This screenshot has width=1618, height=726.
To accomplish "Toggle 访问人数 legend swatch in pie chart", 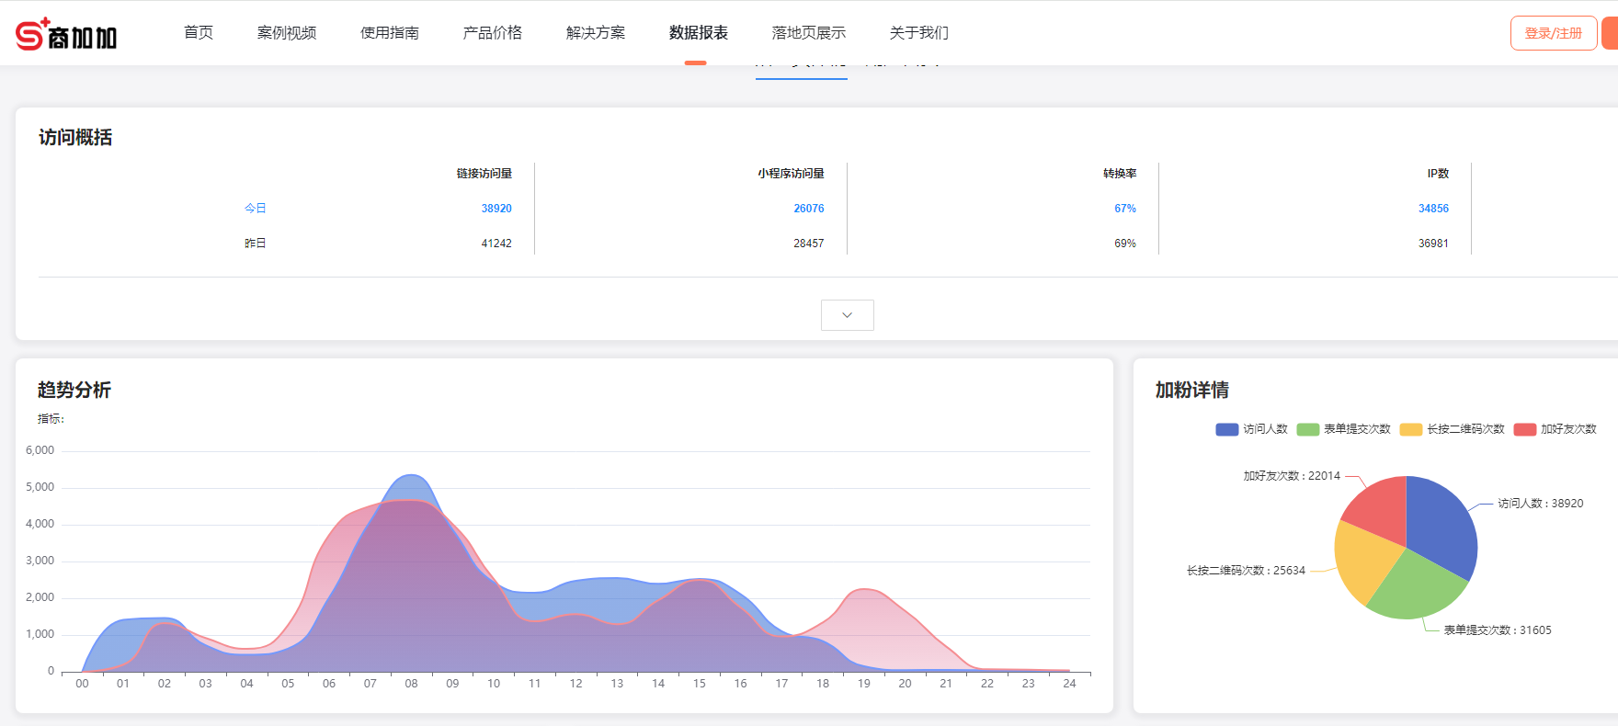I will coord(1226,429).
